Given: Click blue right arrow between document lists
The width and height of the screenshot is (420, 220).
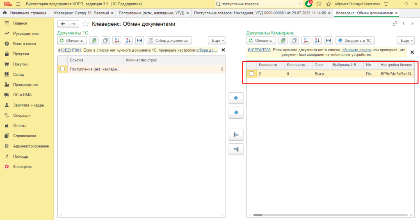Looking at the screenshot, I should pos(236,98).
